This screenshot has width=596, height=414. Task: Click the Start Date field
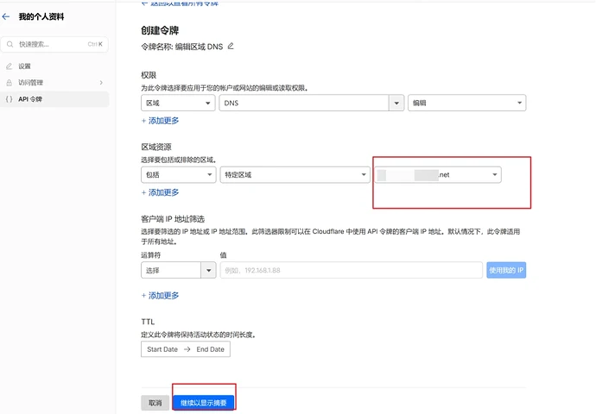tap(162, 349)
